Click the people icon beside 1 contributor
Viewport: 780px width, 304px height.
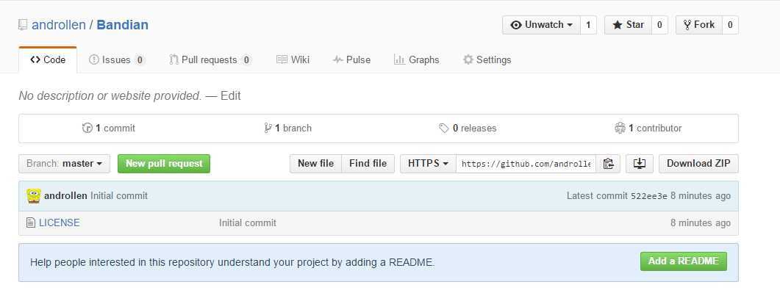[x=620, y=129]
